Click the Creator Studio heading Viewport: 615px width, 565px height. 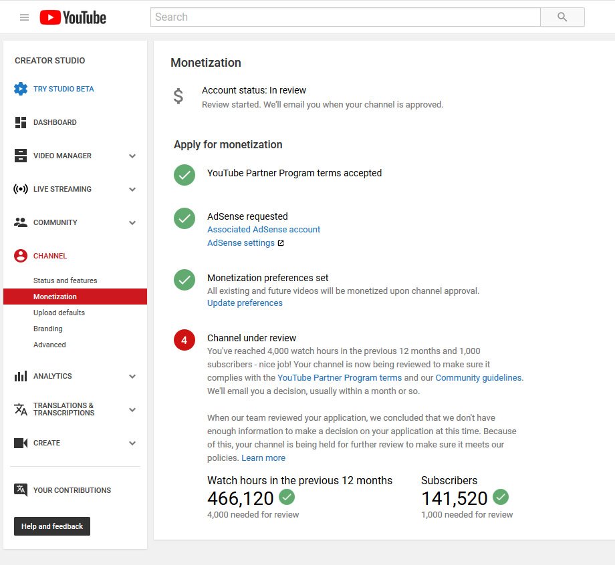pos(50,60)
